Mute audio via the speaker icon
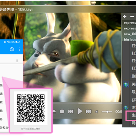This screenshot has width=136, height=136. (97, 112)
